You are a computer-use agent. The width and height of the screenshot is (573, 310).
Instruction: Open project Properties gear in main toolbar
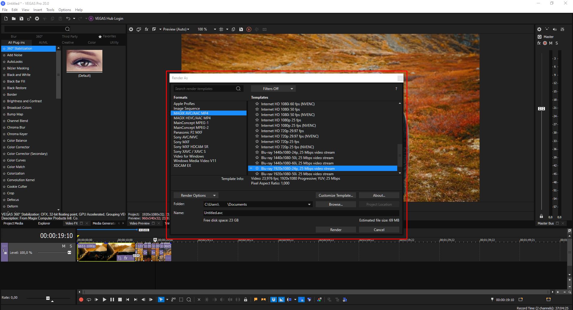[37, 19]
